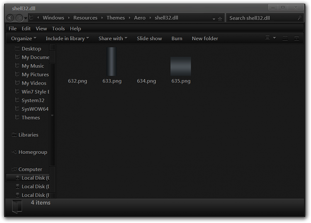
Task: Click the navigation pane scrollbar thumb
Action: [52, 115]
